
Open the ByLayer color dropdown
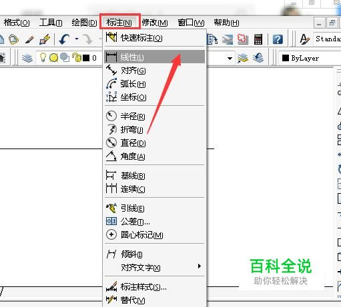click(x=310, y=58)
